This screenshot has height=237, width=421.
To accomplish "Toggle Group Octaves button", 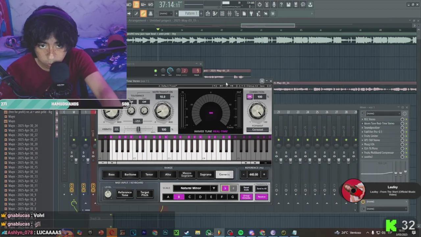I will pyautogui.click(x=246, y=197).
